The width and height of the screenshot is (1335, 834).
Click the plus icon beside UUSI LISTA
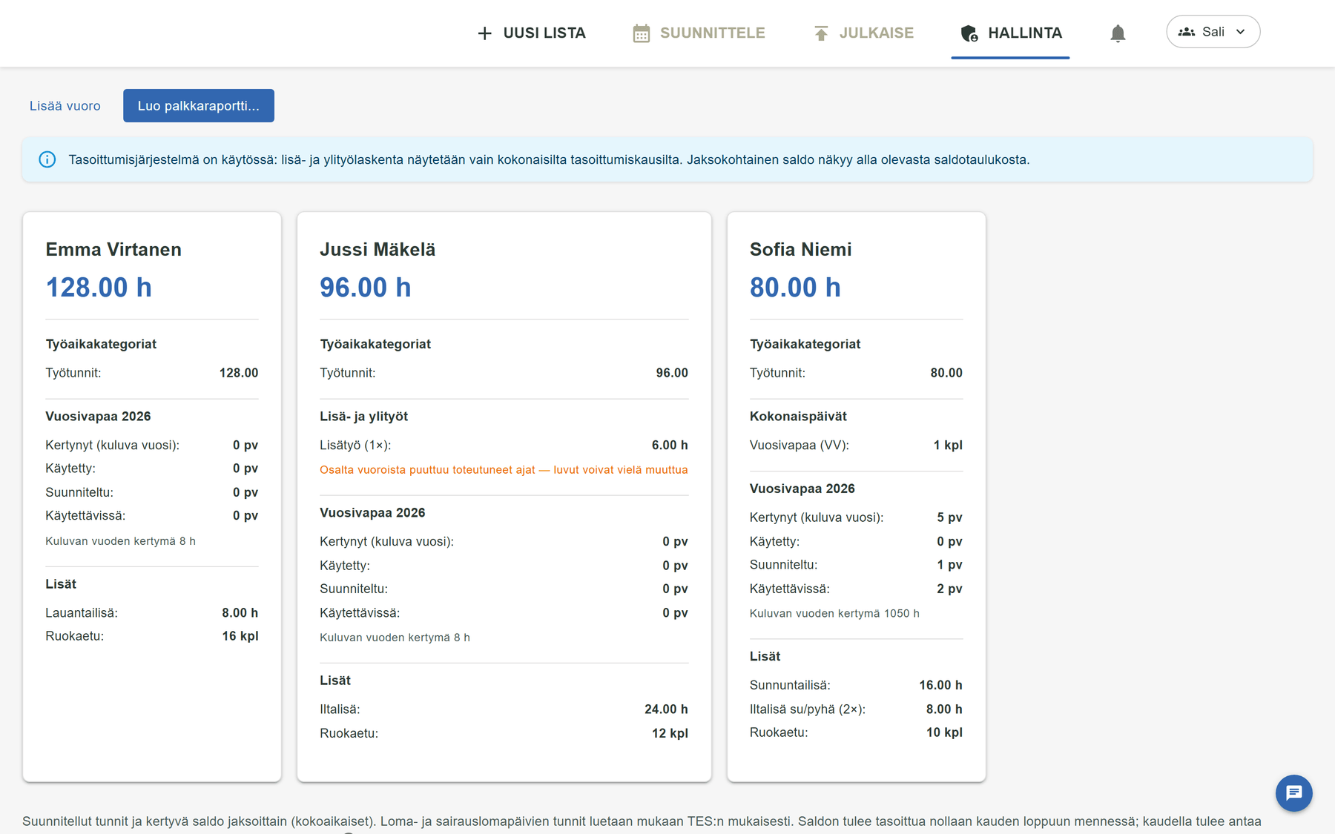coord(484,33)
